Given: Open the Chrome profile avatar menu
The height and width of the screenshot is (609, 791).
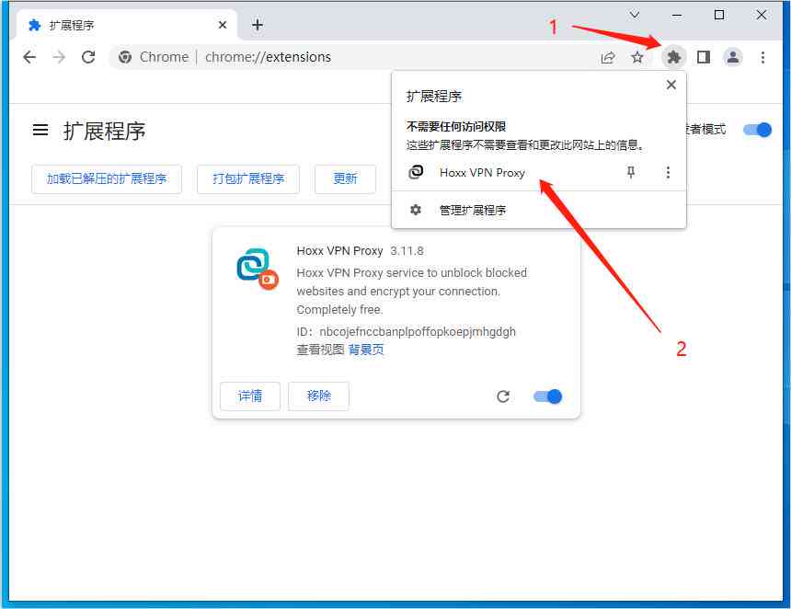Looking at the screenshot, I should tap(733, 57).
